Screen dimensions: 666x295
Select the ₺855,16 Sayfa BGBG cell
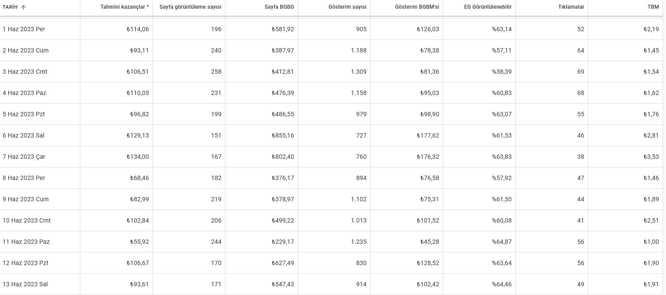pos(283,135)
